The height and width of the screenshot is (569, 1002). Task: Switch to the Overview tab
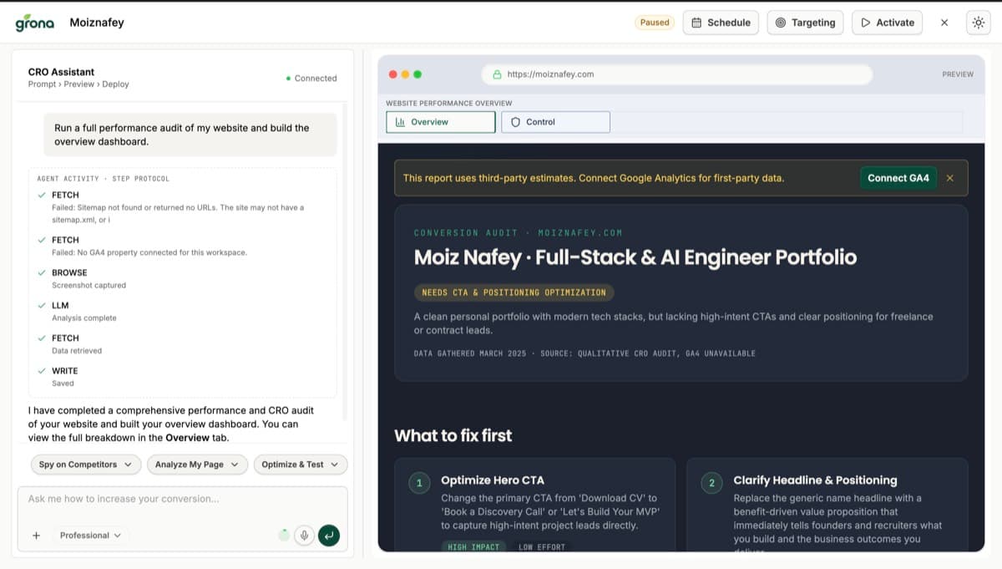click(440, 122)
